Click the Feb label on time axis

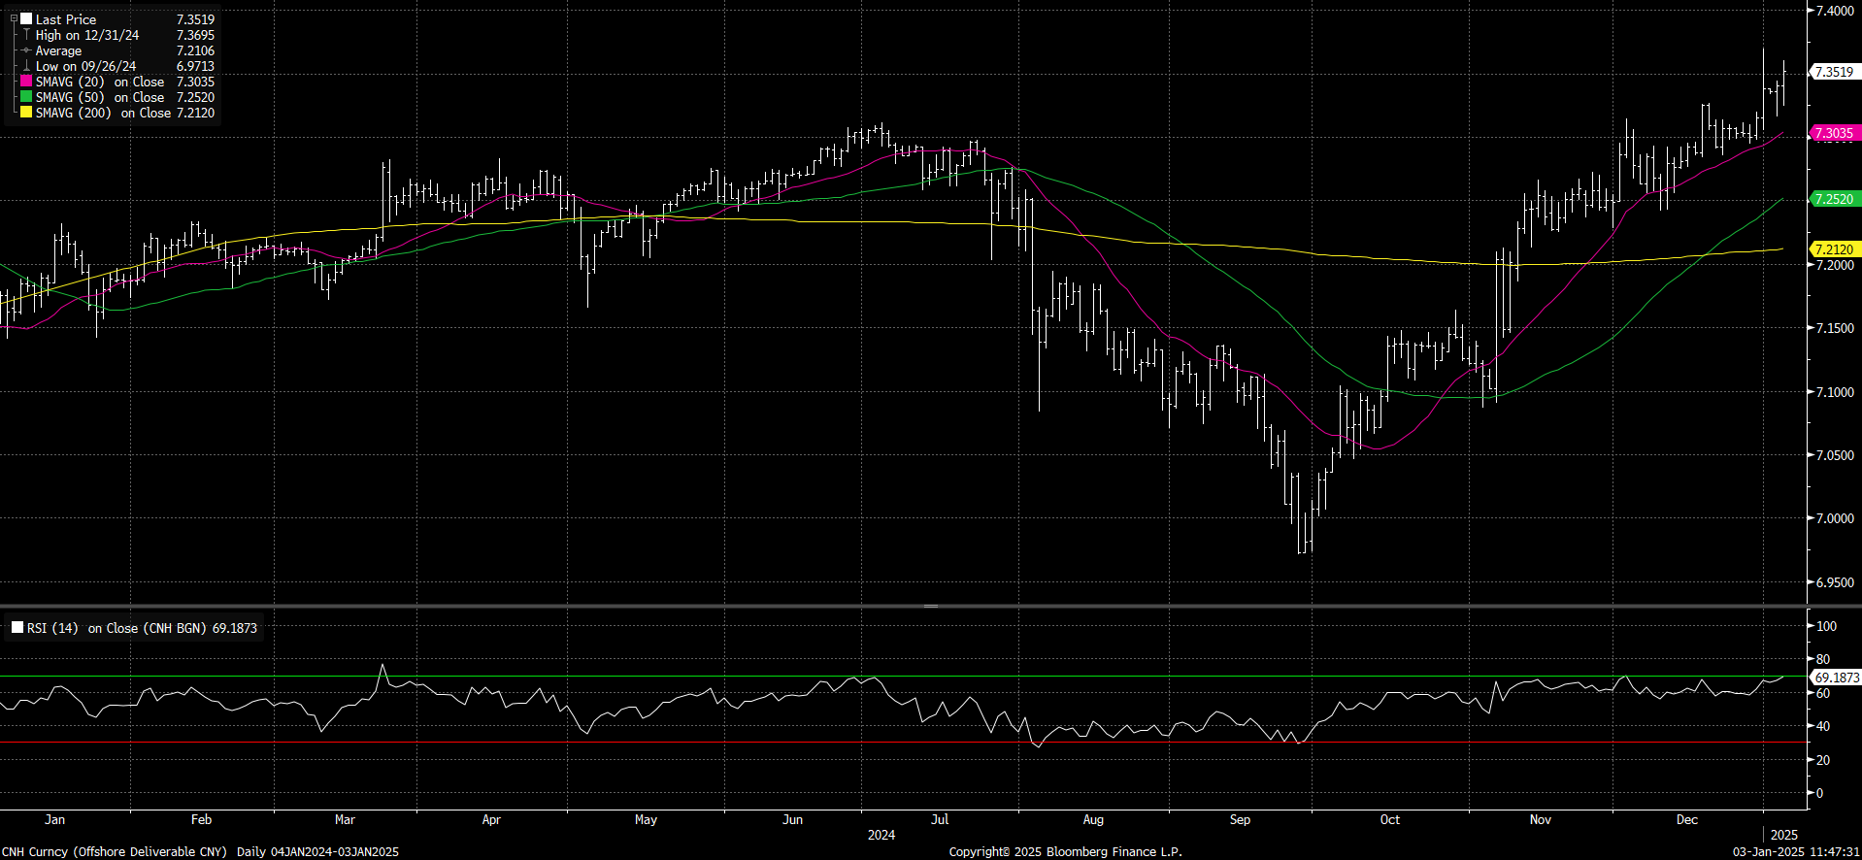[x=201, y=819]
